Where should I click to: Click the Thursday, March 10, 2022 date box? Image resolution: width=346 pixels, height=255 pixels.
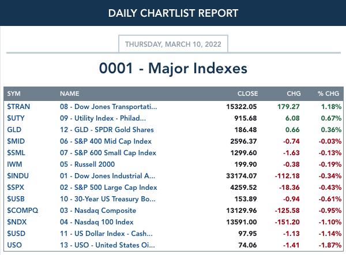tap(173, 44)
